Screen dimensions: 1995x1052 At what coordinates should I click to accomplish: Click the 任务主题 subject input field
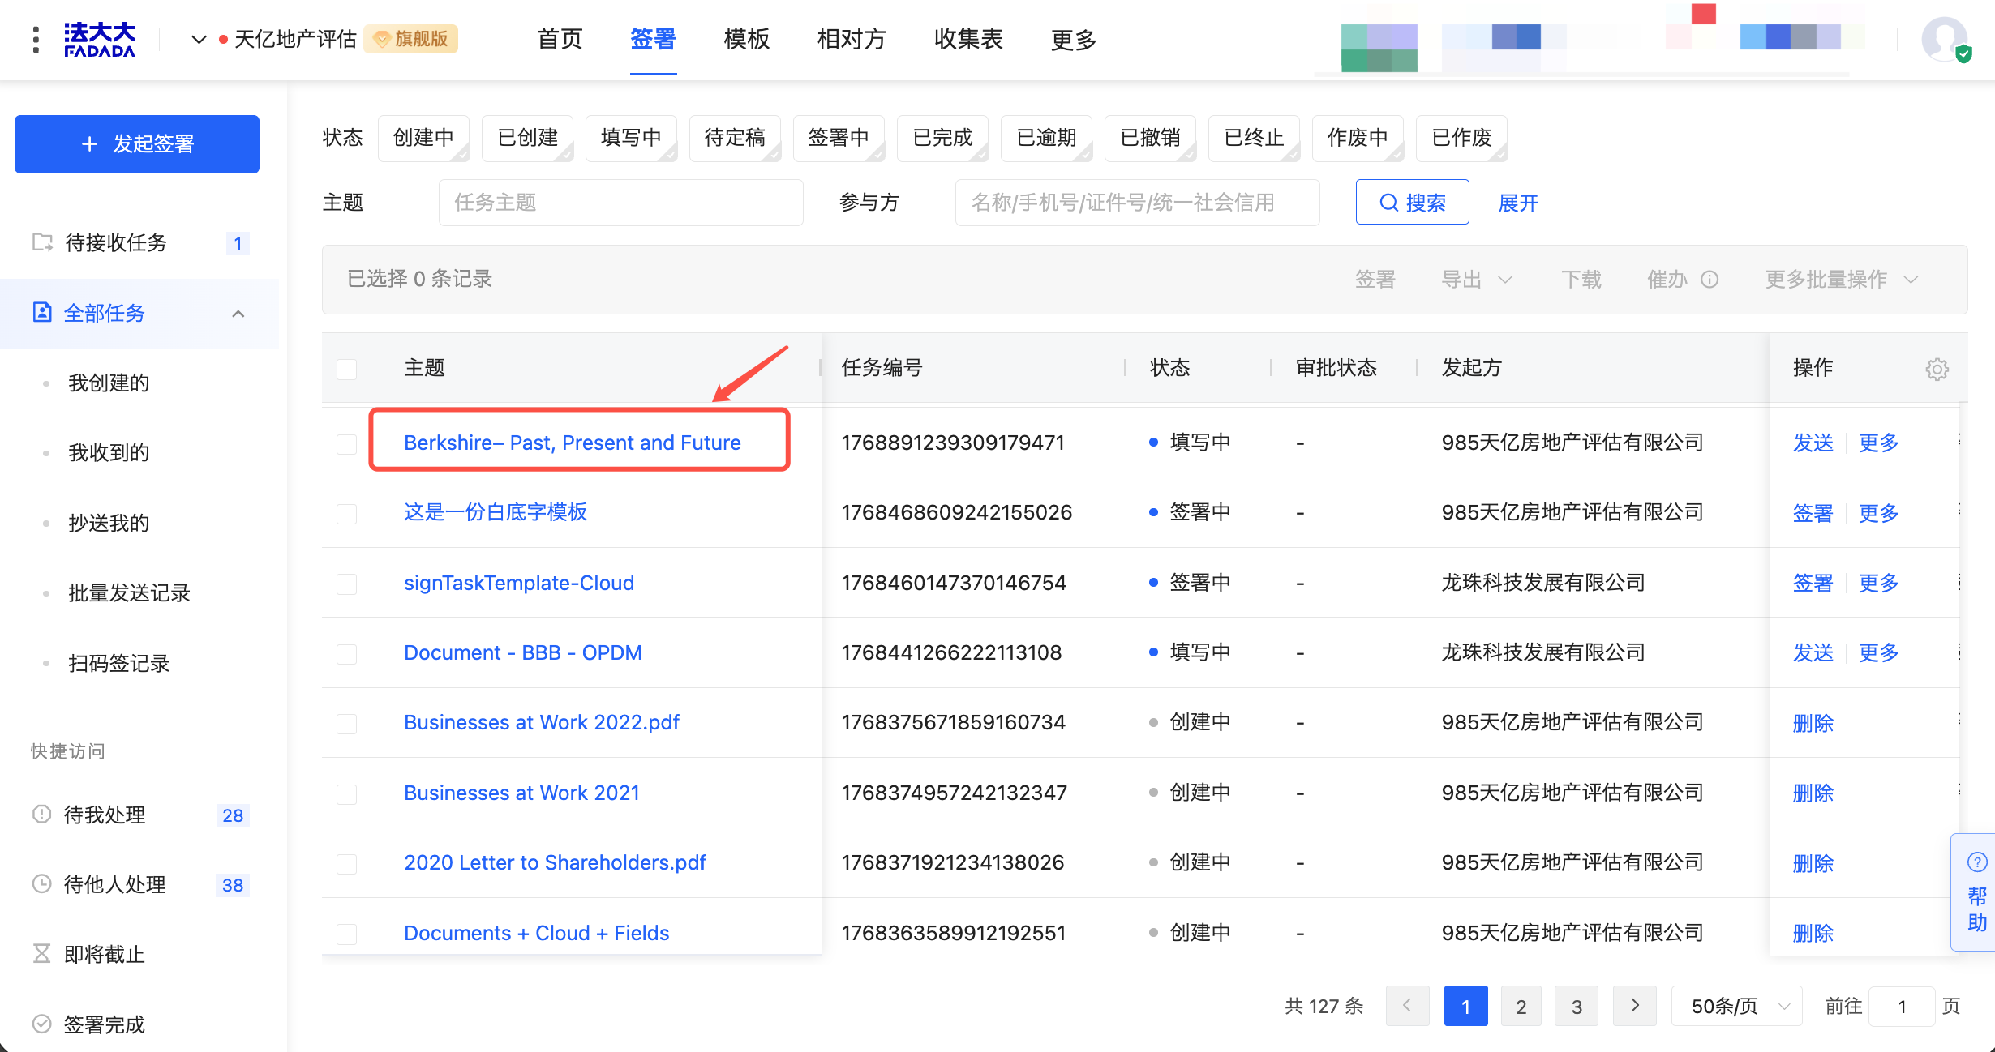620,203
